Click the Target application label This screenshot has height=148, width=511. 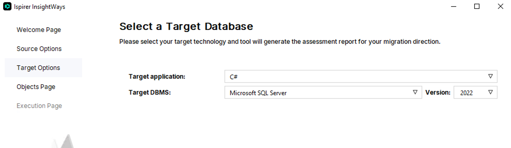(x=157, y=77)
